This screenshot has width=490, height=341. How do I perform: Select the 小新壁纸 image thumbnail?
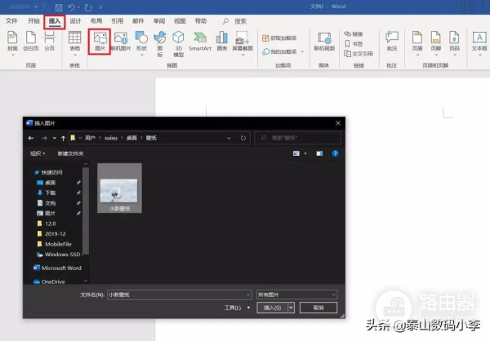pos(119,188)
